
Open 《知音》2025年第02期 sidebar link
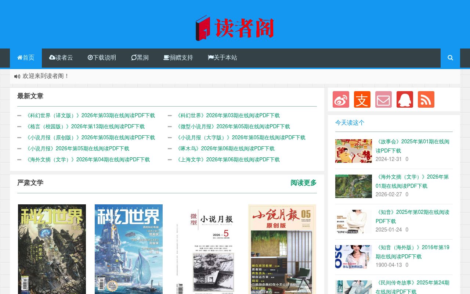click(x=412, y=217)
